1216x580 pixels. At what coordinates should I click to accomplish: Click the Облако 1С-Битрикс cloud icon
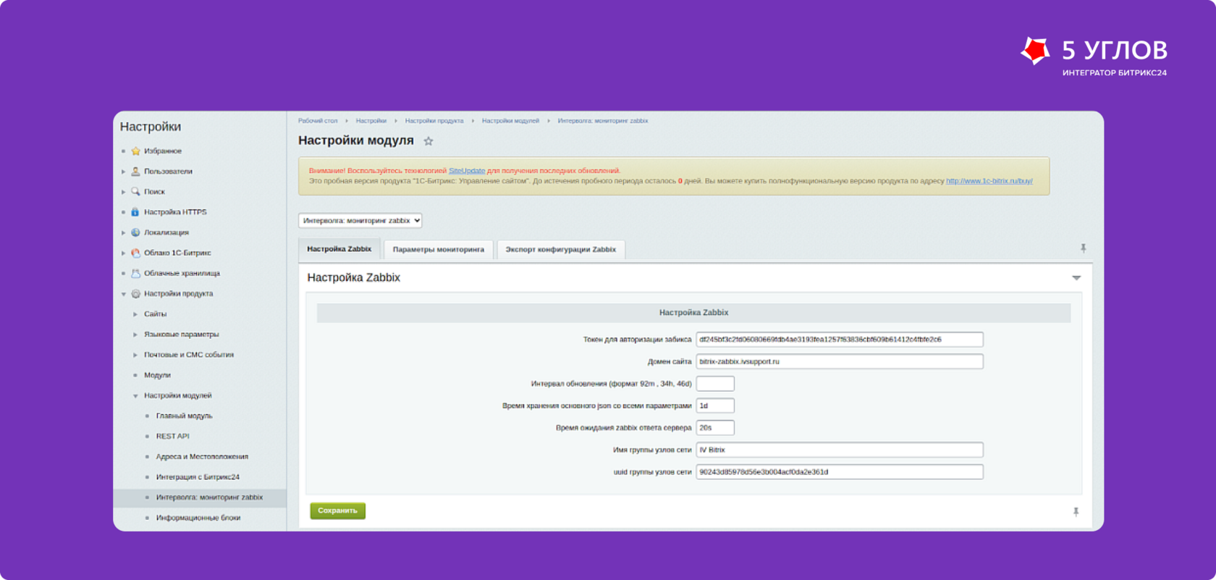tap(135, 253)
